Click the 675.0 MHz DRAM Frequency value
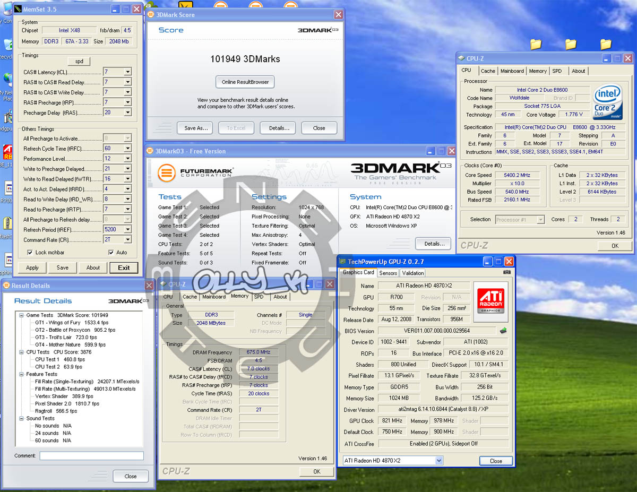Image resolution: width=637 pixels, height=492 pixels. (x=259, y=352)
